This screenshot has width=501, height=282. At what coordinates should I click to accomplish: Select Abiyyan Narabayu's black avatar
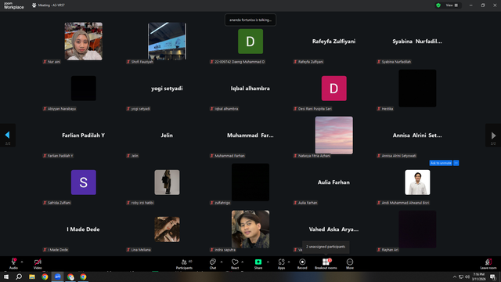[84, 89]
